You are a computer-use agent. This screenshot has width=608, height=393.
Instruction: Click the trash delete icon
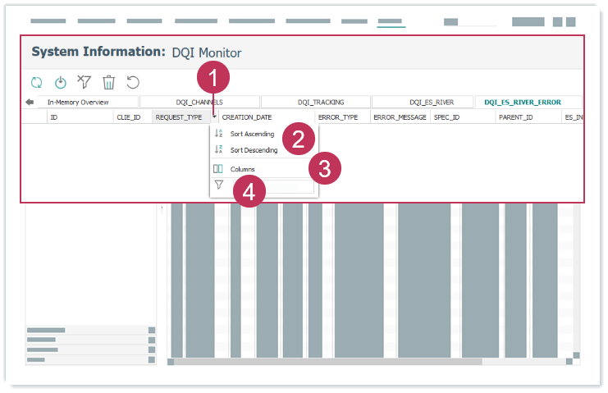point(108,82)
